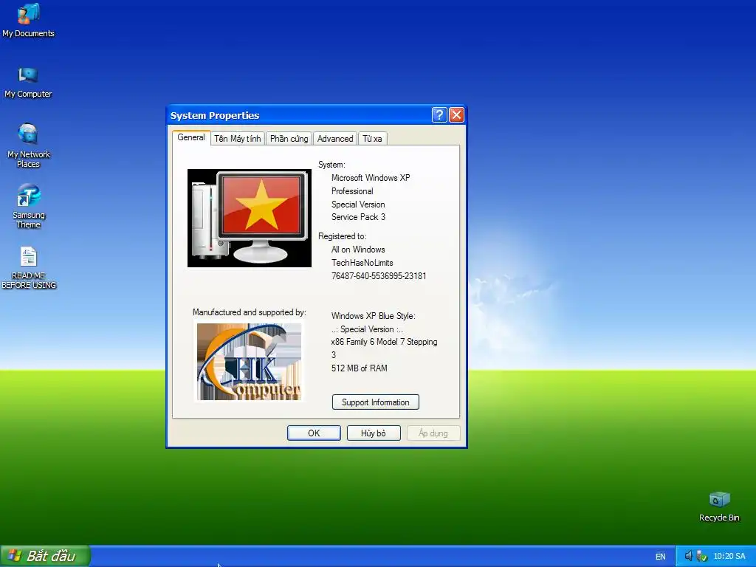Open the Phần cứng tab
The width and height of the screenshot is (756, 567).
pos(289,139)
